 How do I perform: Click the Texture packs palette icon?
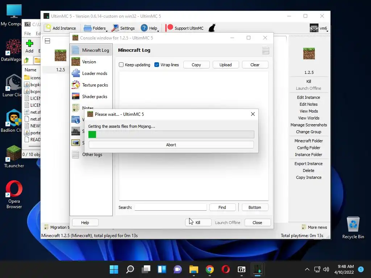tap(76, 85)
